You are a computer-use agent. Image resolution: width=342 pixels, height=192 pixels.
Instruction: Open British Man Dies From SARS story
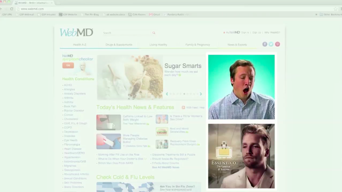click(115, 163)
